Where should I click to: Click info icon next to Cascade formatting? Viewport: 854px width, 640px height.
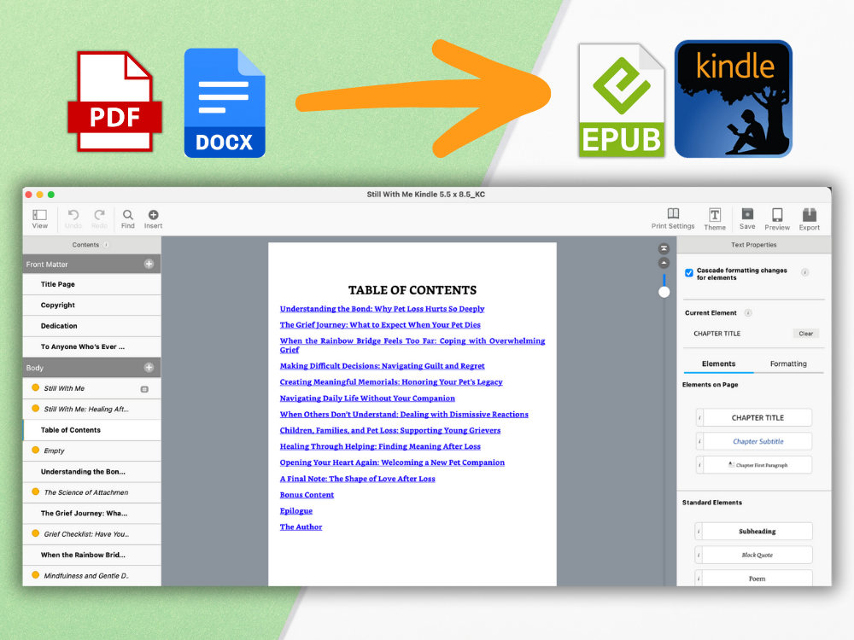tap(804, 272)
